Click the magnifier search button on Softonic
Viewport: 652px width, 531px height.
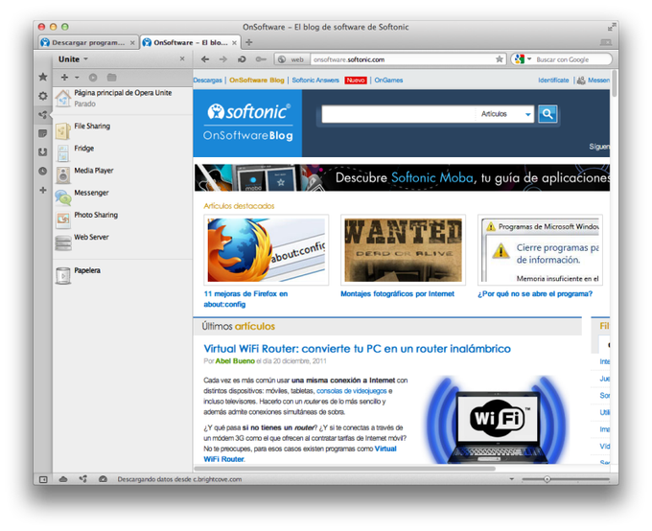(547, 114)
